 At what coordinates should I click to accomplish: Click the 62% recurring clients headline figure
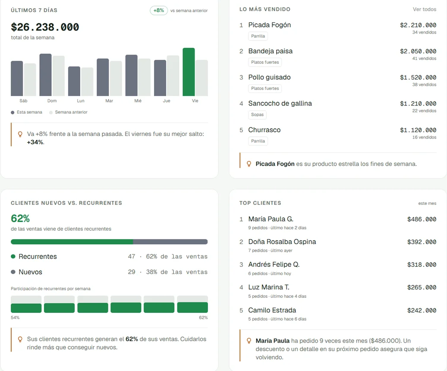[20, 218]
